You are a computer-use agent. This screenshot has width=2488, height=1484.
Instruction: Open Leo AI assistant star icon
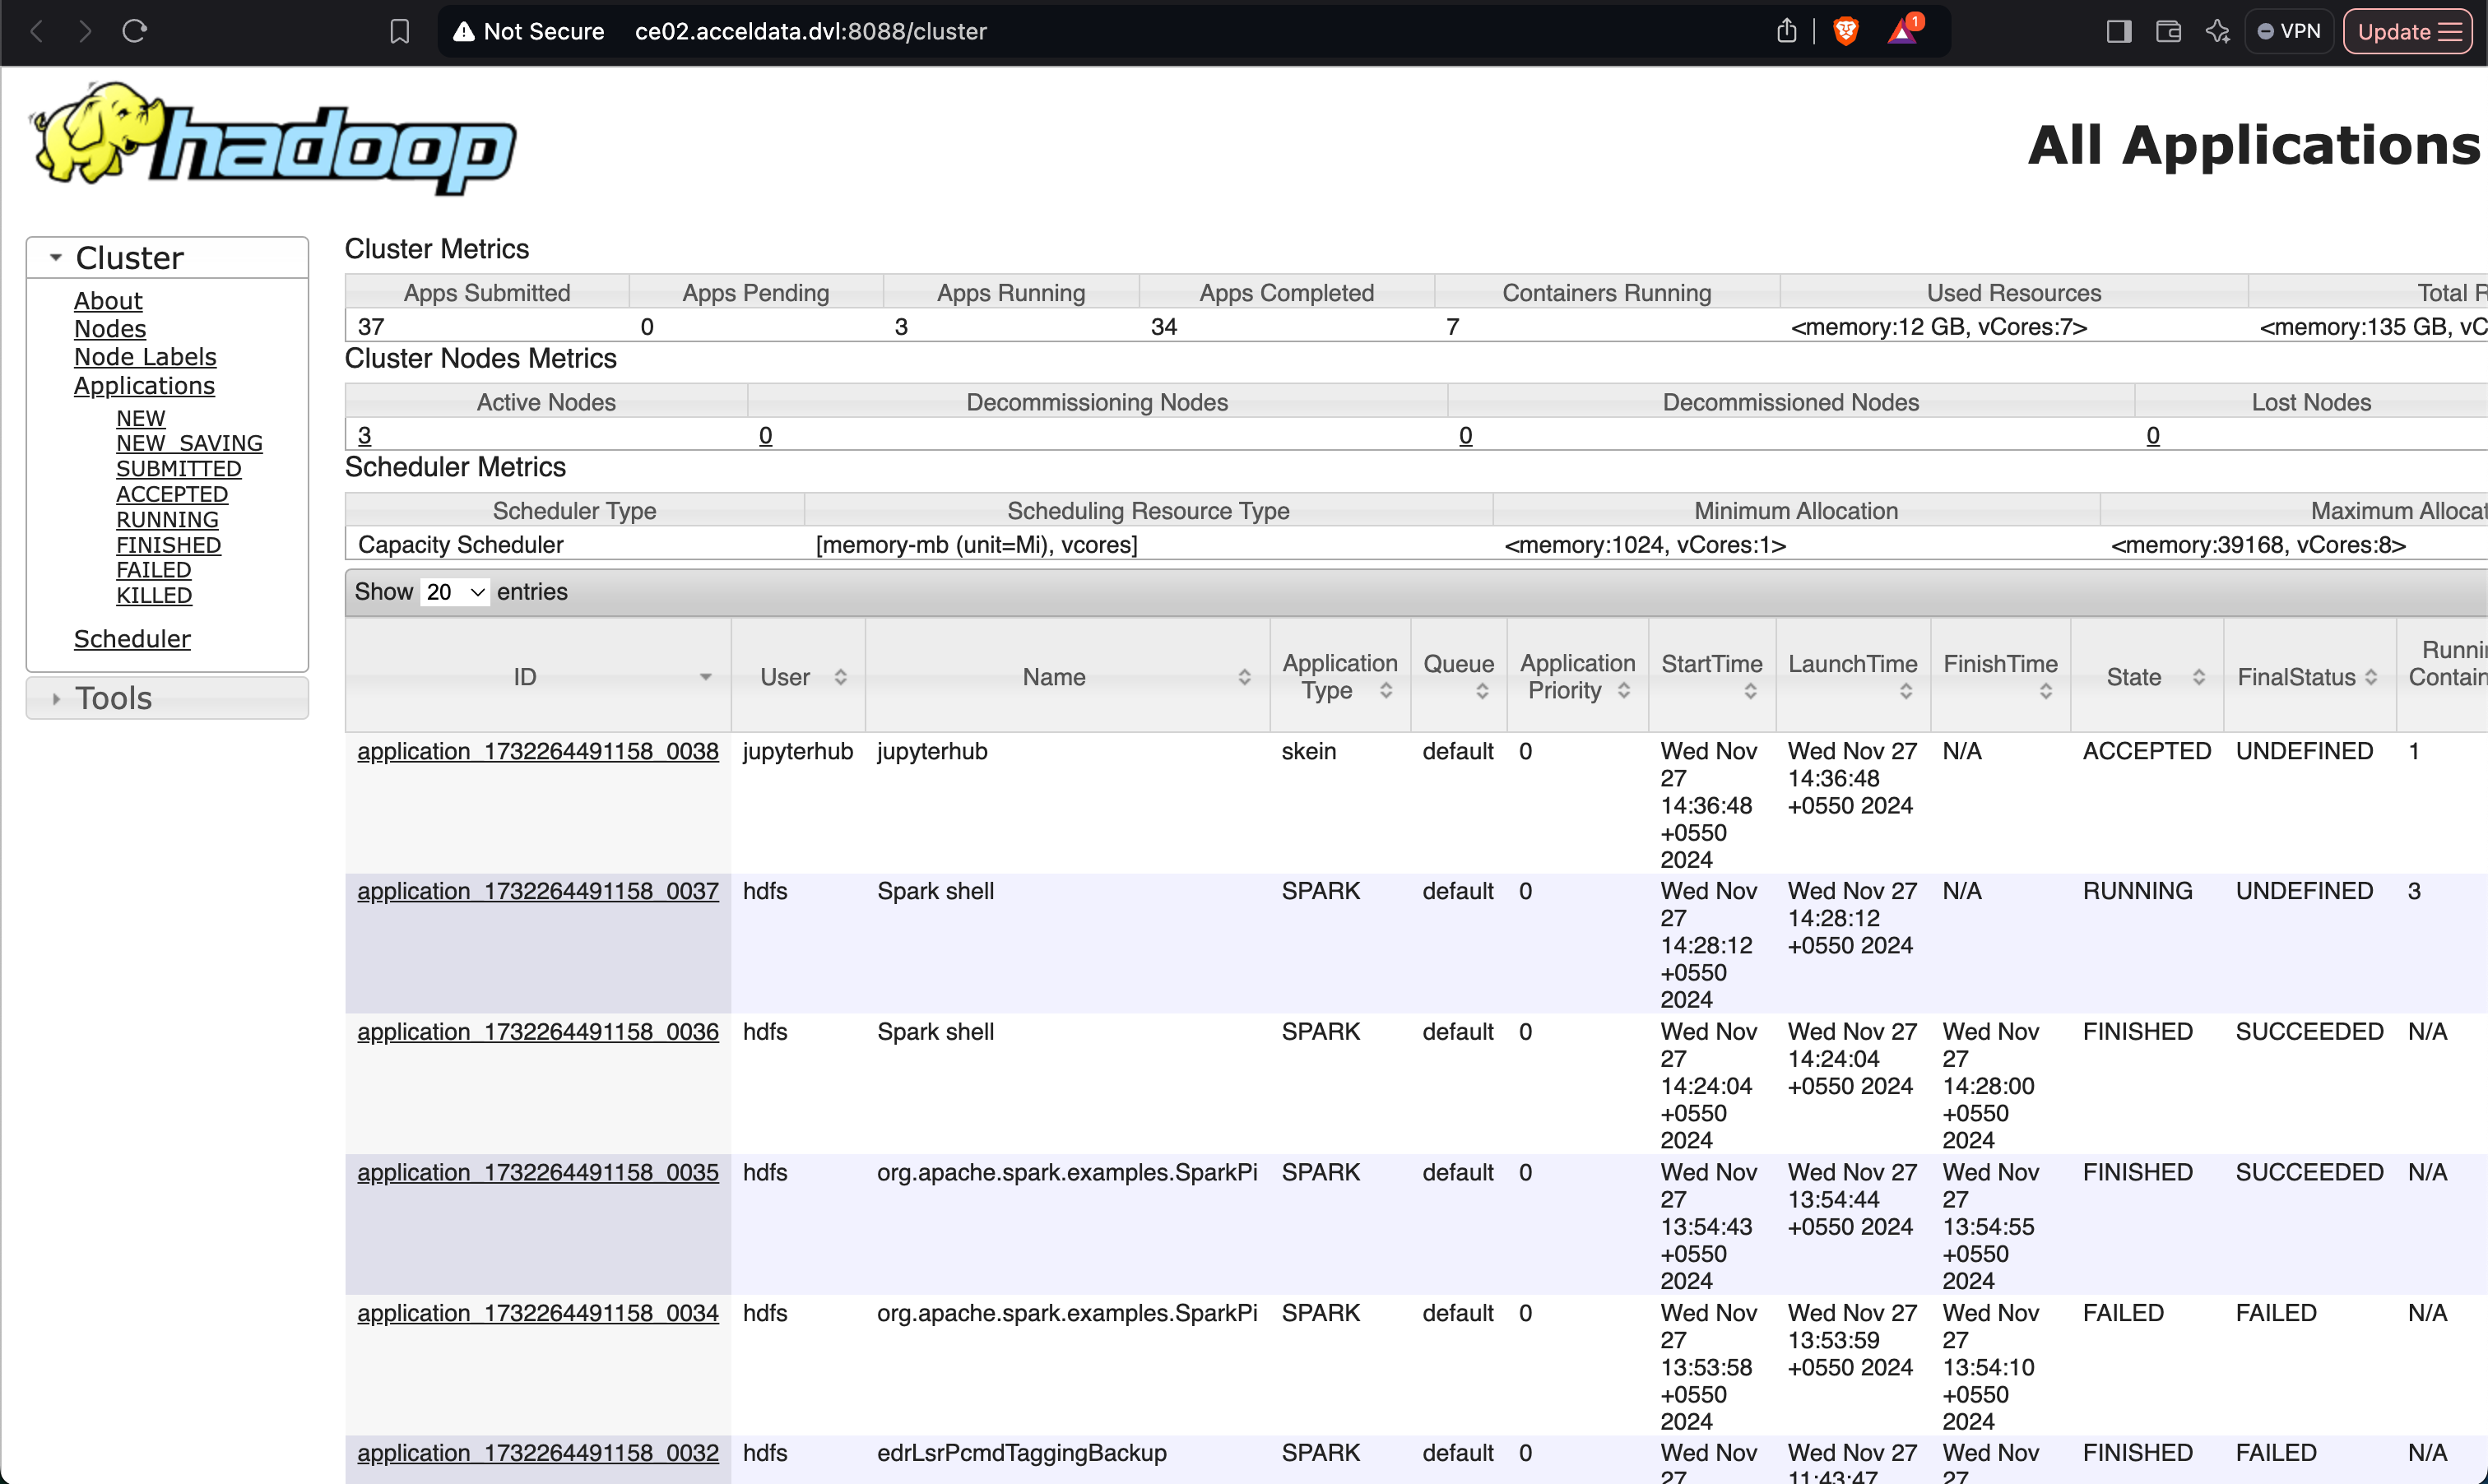[x=2217, y=32]
